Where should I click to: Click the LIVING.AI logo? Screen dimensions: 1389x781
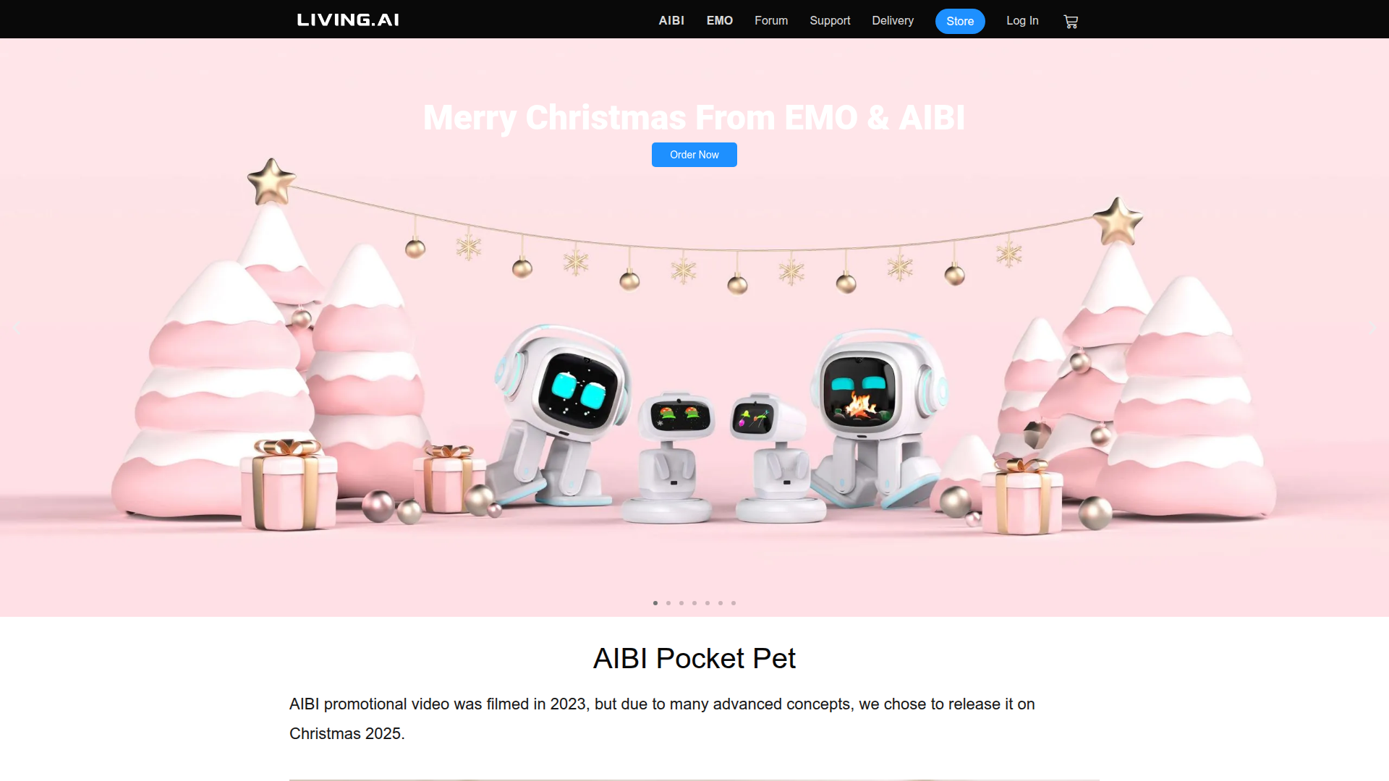tap(348, 20)
